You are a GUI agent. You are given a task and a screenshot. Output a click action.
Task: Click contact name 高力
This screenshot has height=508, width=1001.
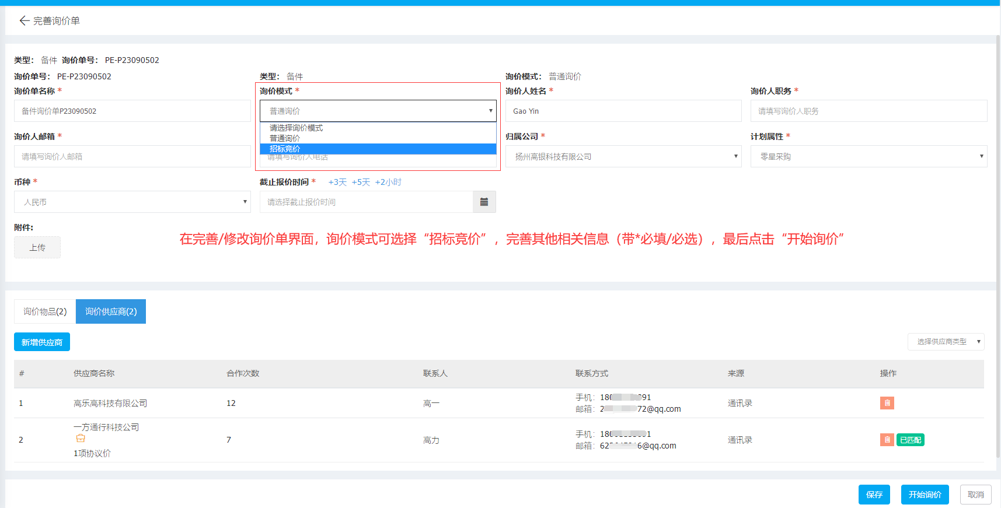click(x=431, y=440)
